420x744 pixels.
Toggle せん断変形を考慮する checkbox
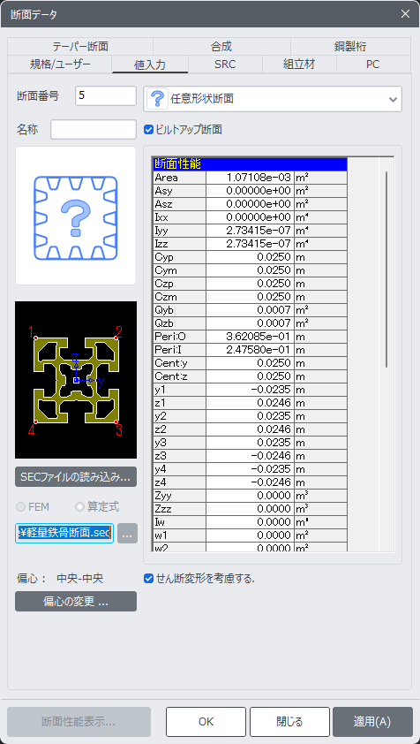tap(148, 579)
